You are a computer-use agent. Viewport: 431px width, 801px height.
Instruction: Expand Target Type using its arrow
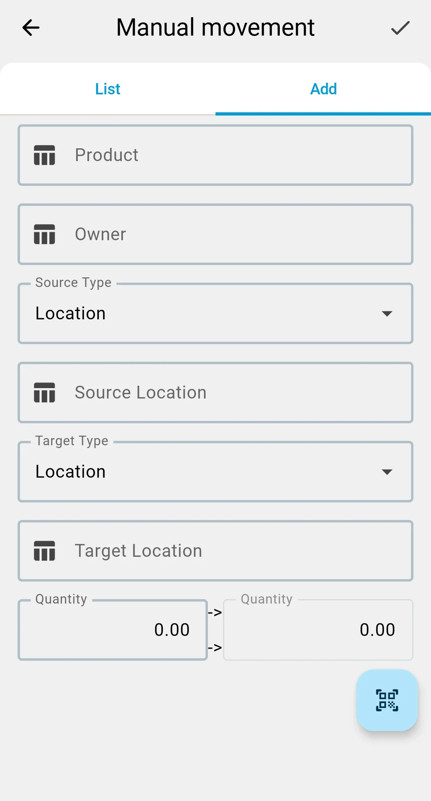387,472
